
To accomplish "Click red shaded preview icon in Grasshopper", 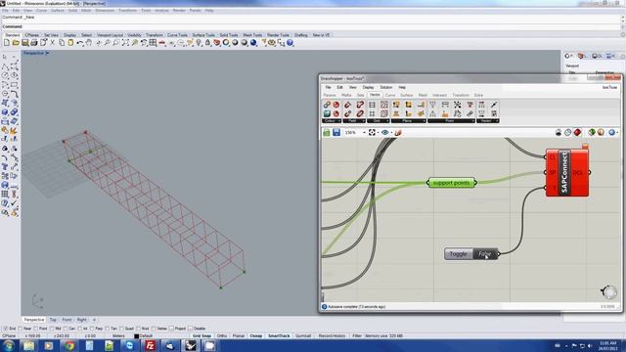I will pyautogui.click(x=577, y=133).
